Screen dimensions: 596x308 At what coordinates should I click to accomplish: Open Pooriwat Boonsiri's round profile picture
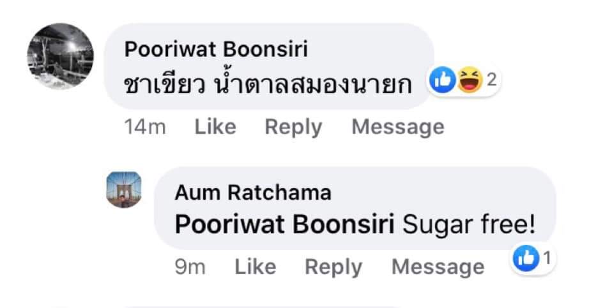point(60,55)
